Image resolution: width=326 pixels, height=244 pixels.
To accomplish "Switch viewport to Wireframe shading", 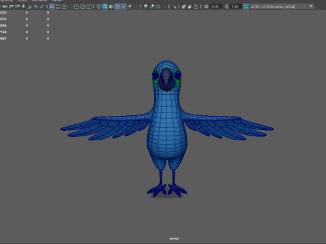I will click(x=98, y=7).
